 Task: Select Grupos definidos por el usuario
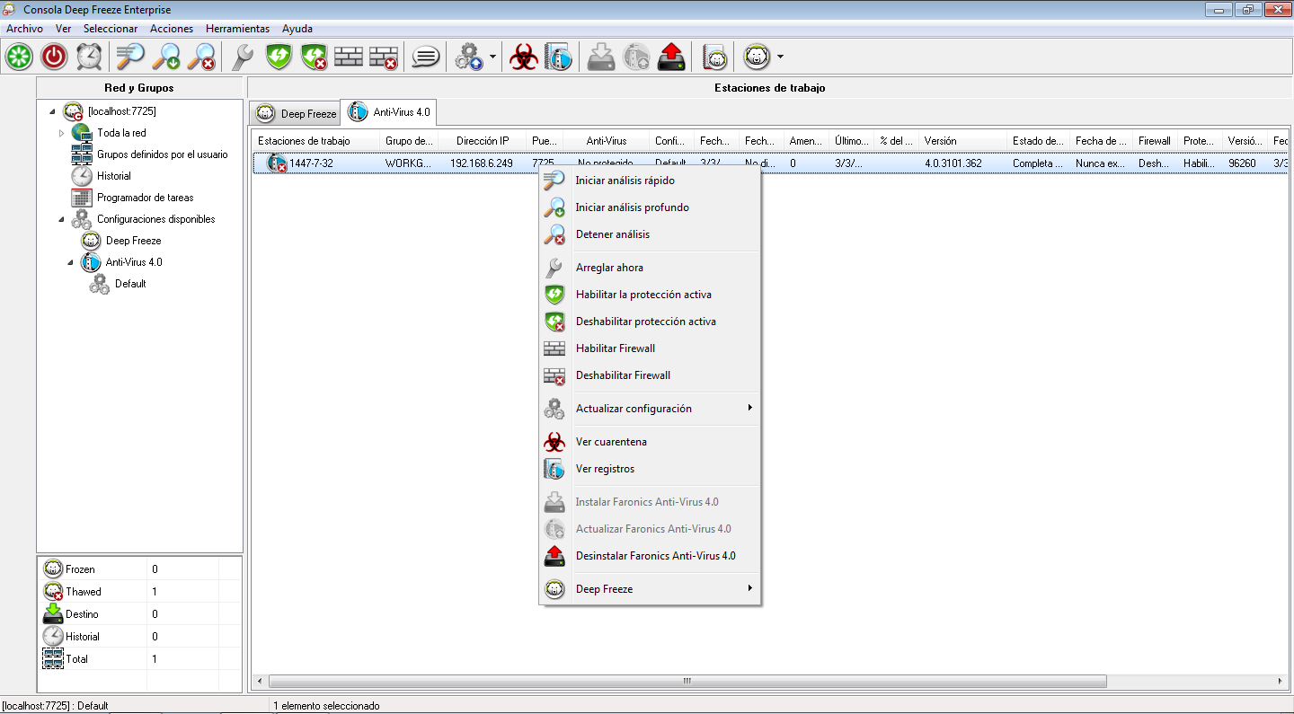point(162,154)
